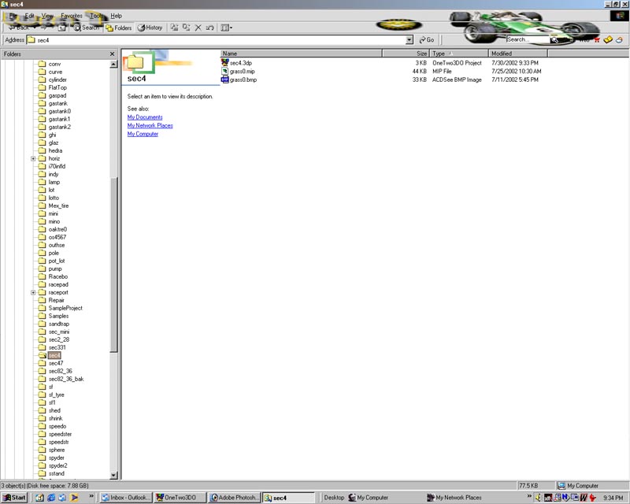630x504 pixels.
Task: Open the Edit menu
Action: coord(29,16)
